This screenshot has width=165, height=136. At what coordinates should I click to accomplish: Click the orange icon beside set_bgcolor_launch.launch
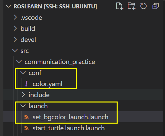[x=27, y=117]
